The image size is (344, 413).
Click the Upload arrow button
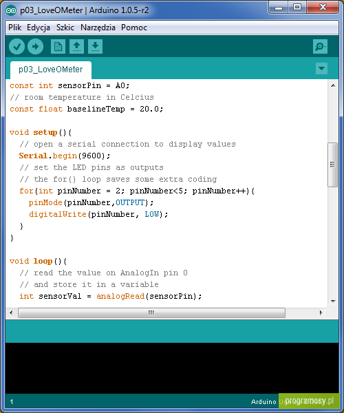click(36, 47)
